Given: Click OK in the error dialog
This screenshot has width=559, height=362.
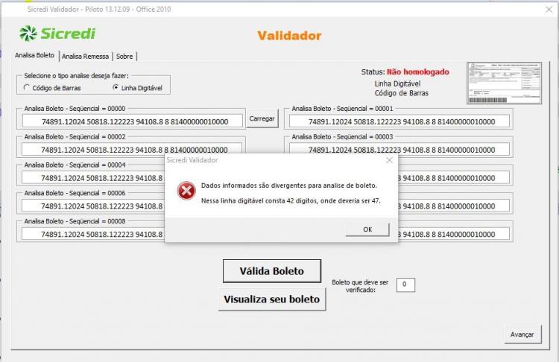Looking at the screenshot, I should pyautogui.click(x=367, y=229).
